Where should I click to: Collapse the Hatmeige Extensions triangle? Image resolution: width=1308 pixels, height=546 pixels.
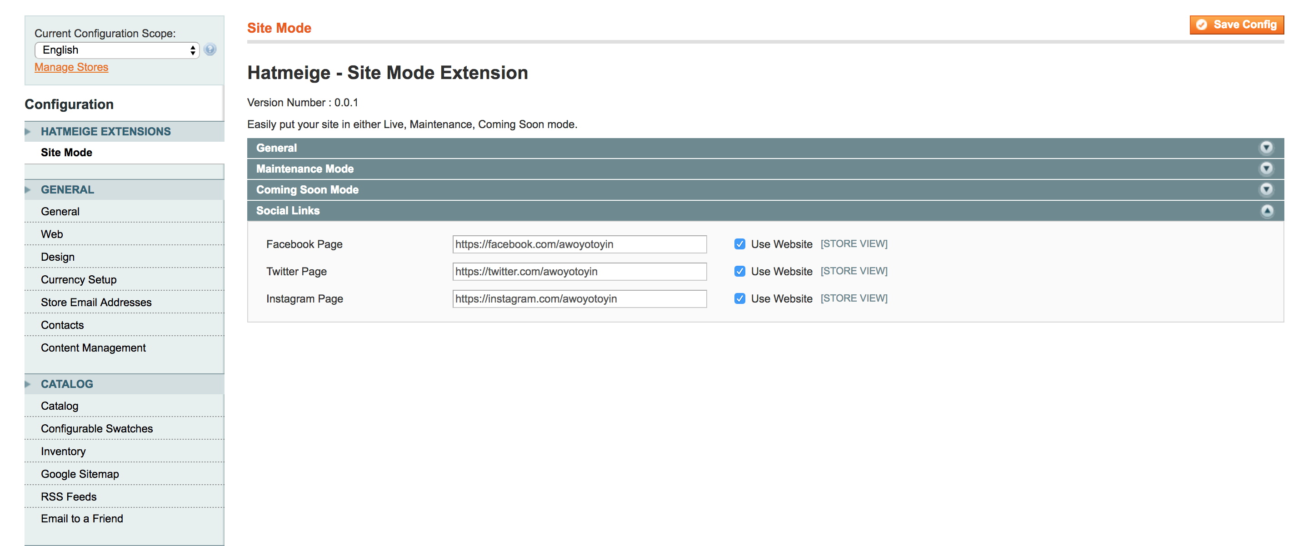[28, 131]
